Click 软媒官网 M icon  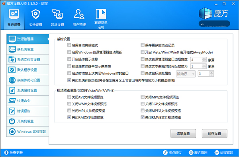click(217, 153)
